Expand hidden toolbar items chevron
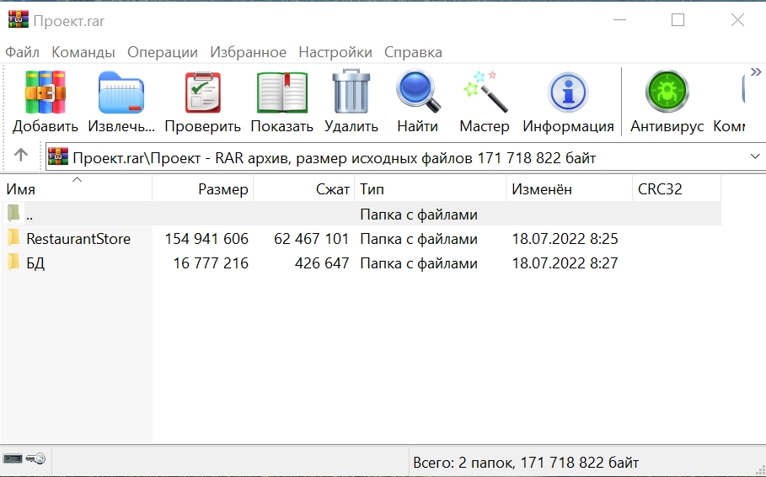 [755, 72]
